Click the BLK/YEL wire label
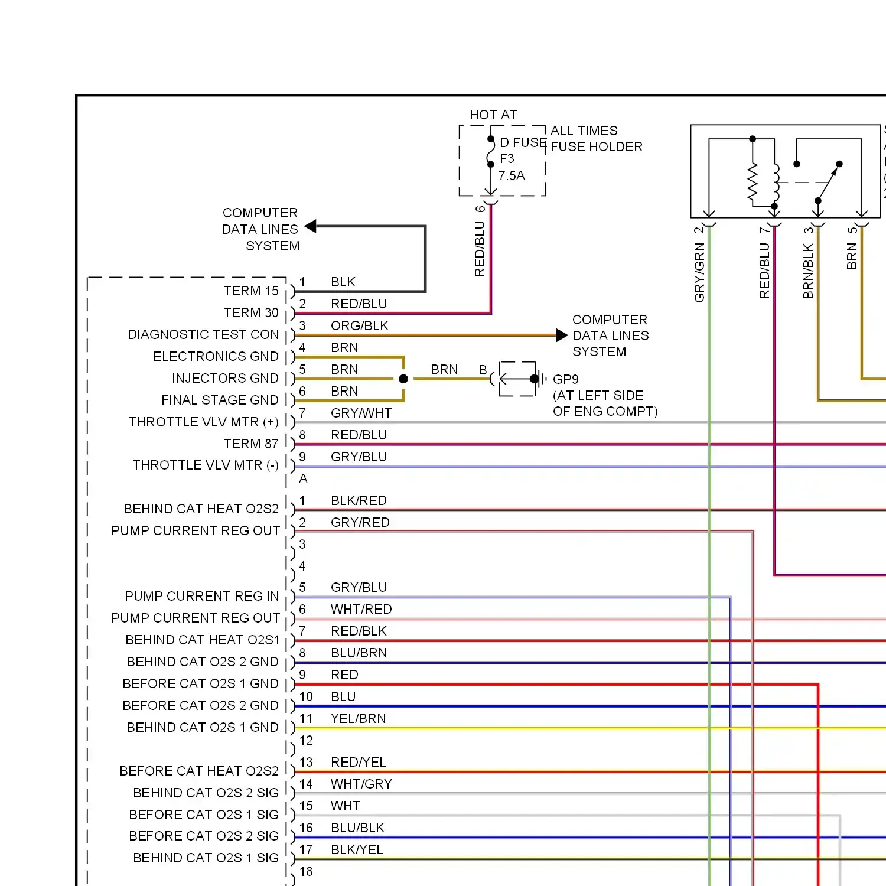Screen dimensions: 886x886 (x=357, y=850)
